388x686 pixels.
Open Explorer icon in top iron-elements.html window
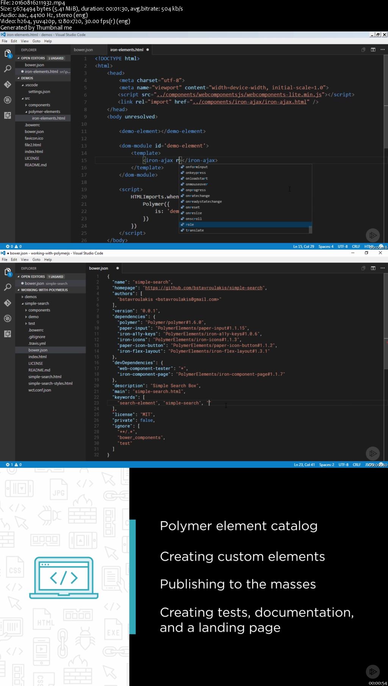(8, 54)
